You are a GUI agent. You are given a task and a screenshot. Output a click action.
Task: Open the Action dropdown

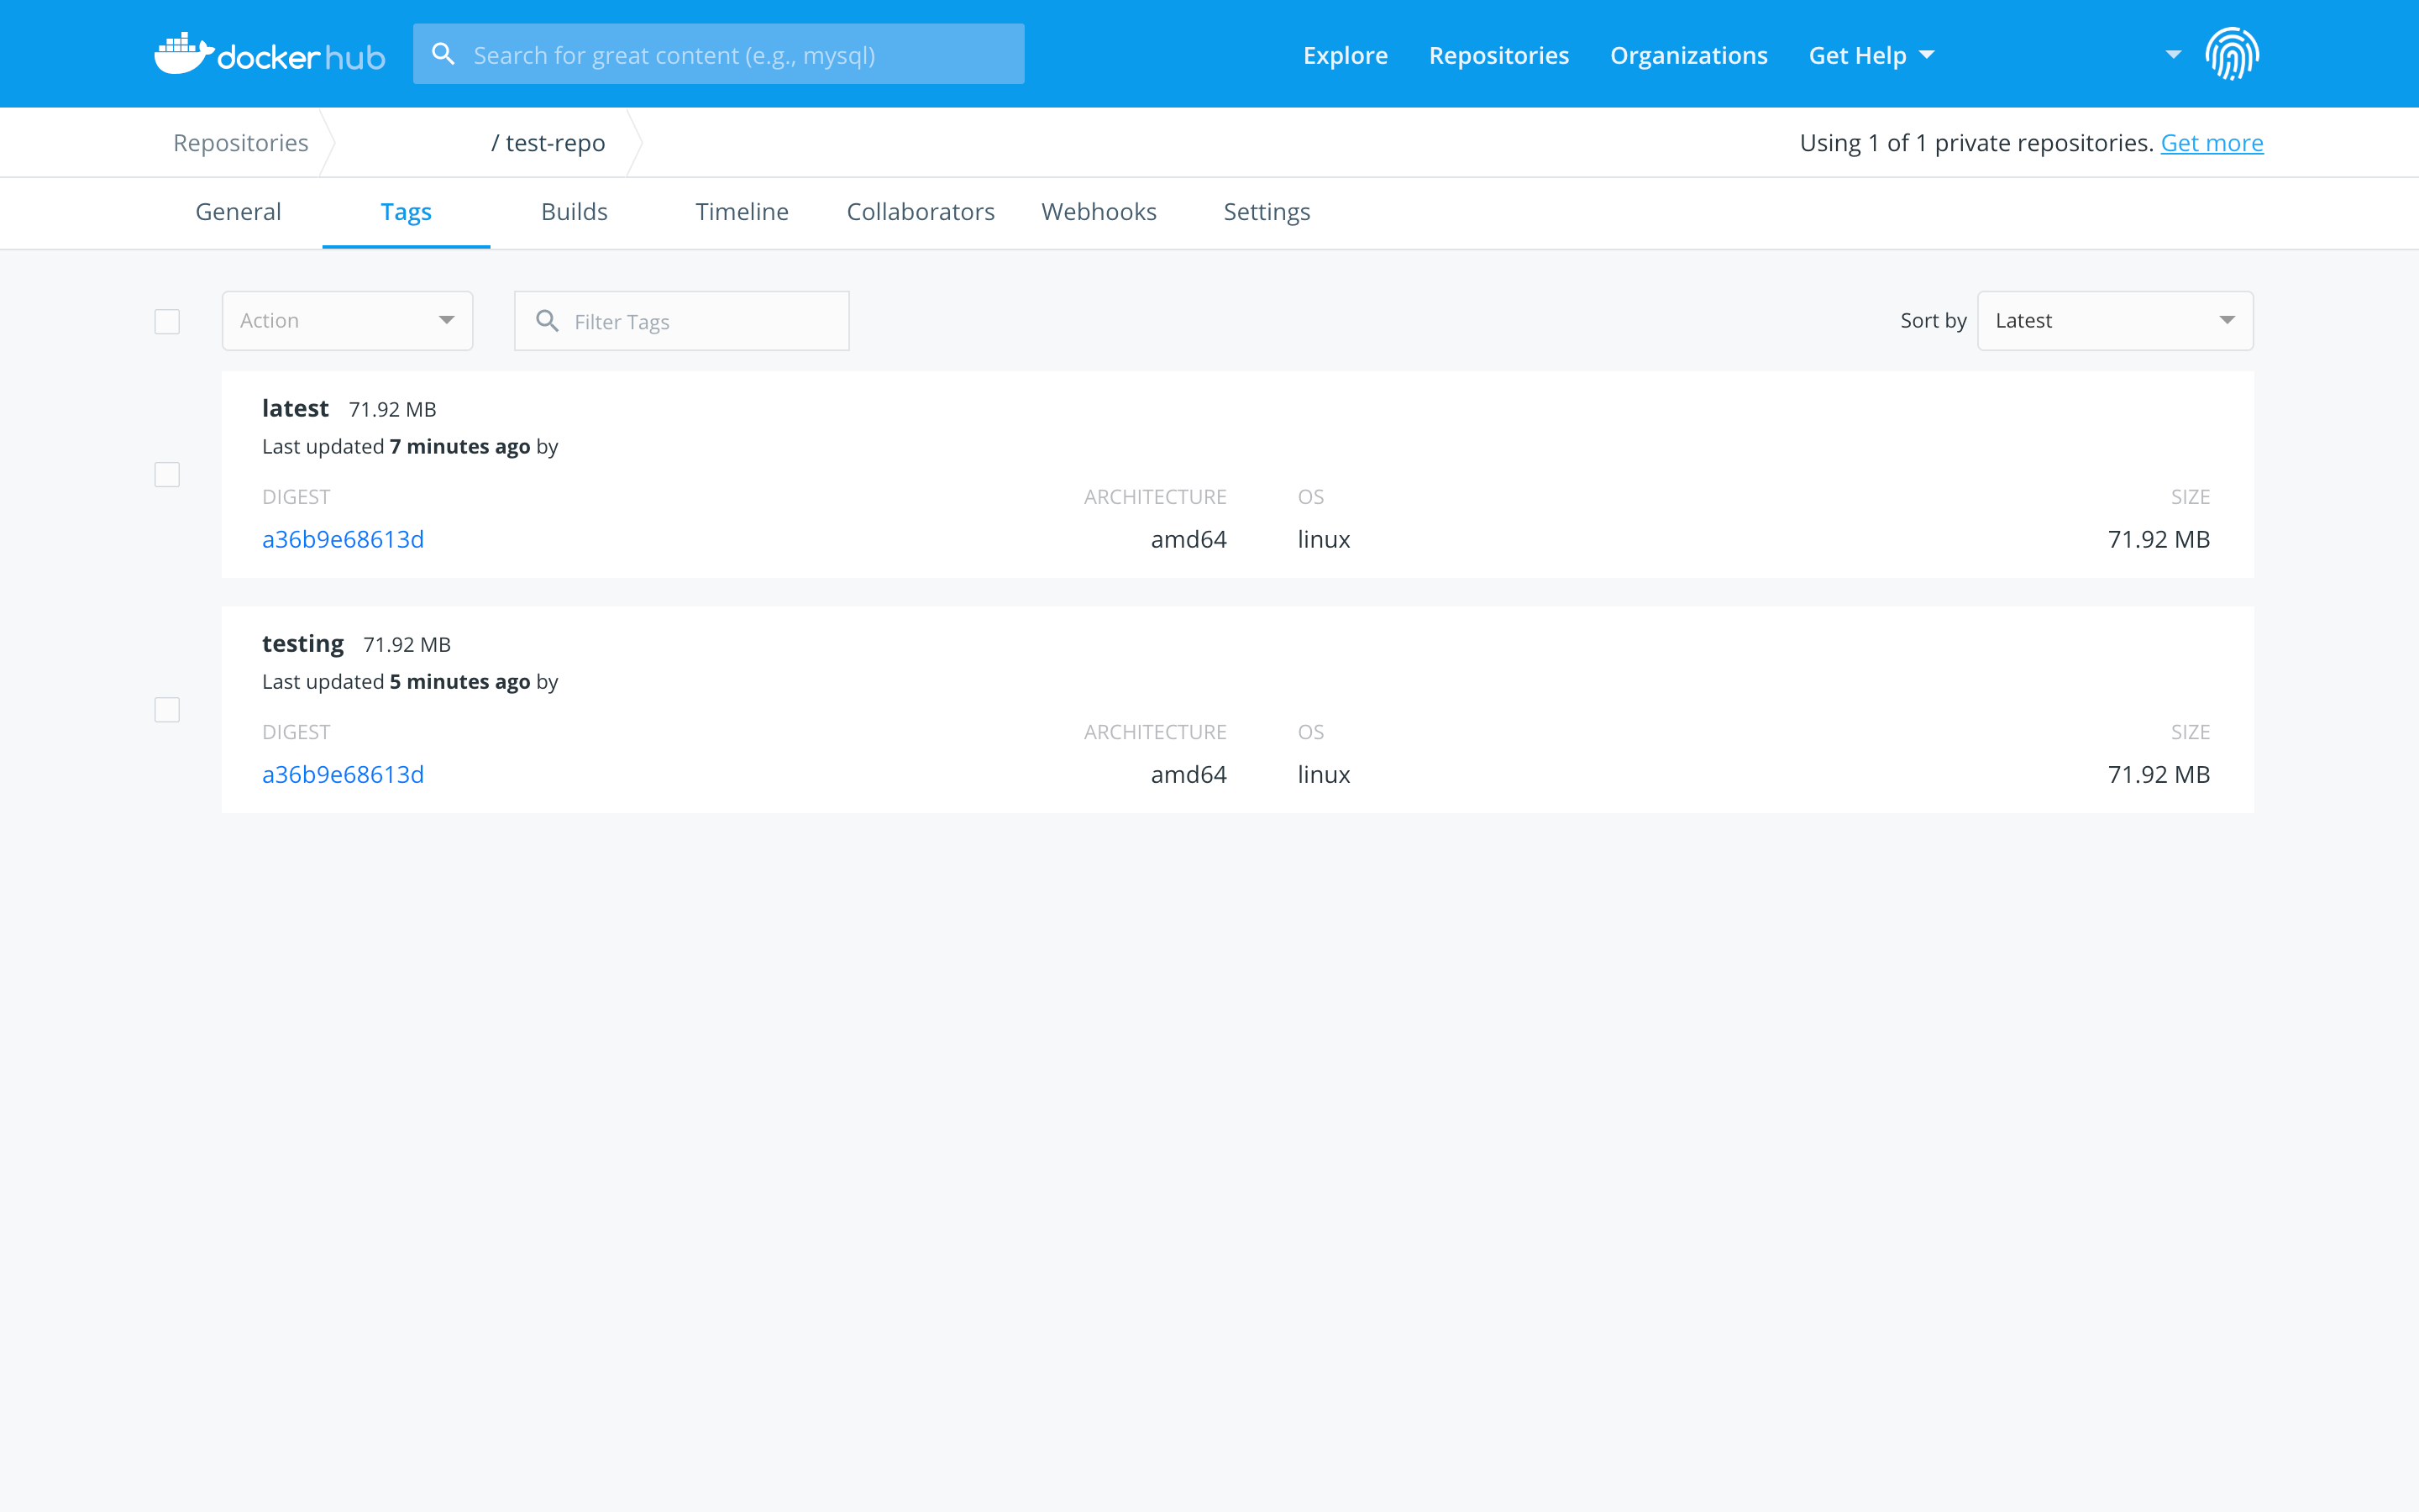coord(347,320)
